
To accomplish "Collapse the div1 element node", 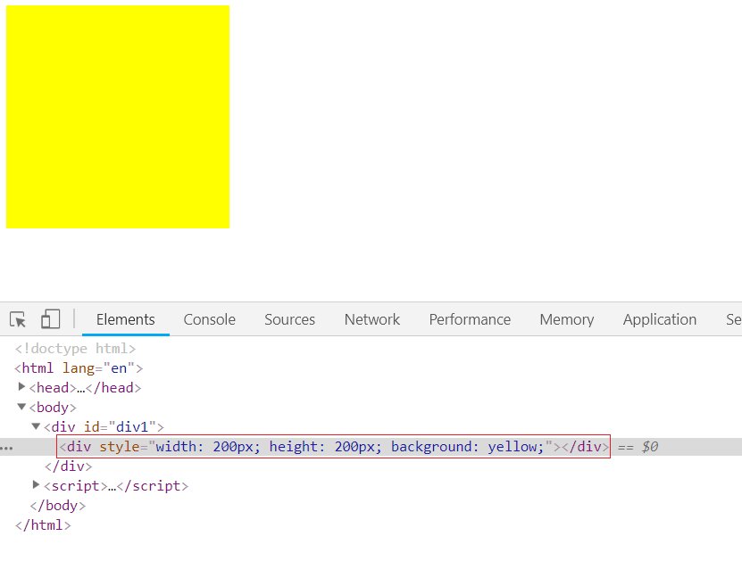I will click(x=37, y=426).
